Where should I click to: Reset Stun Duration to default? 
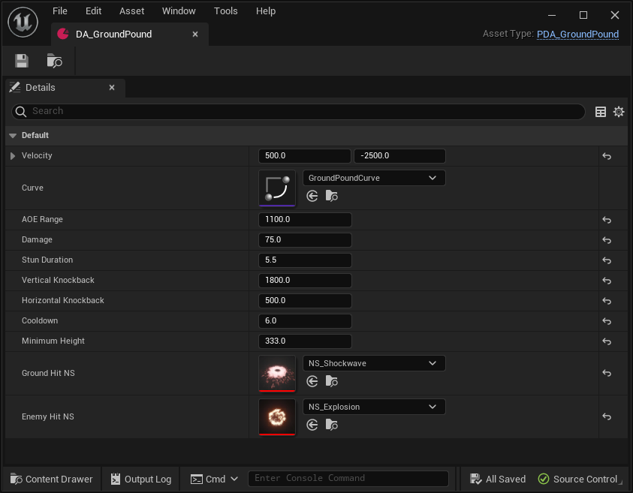coord(607,260)
